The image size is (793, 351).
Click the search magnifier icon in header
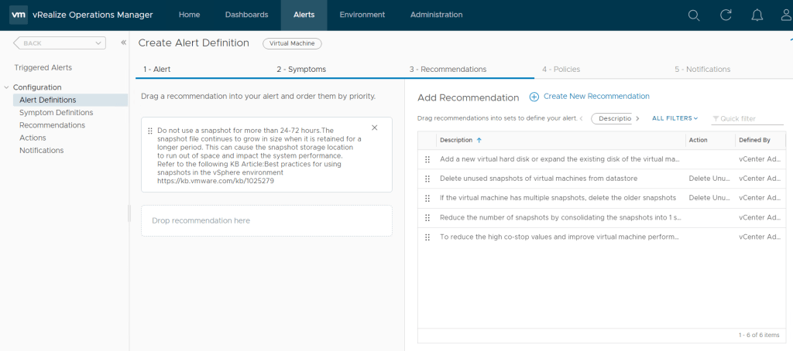click(x=694, y=15)
